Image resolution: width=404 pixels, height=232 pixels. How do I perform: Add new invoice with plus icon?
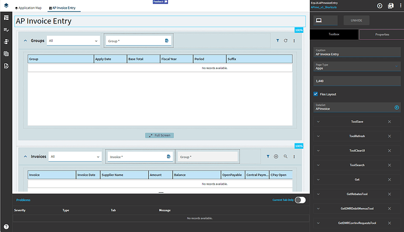click(276, 156)
